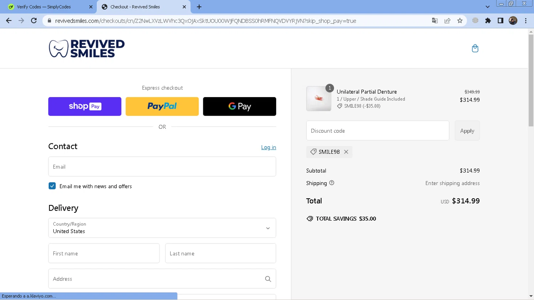Remove the SMILE98 discount code

point(346,152)
